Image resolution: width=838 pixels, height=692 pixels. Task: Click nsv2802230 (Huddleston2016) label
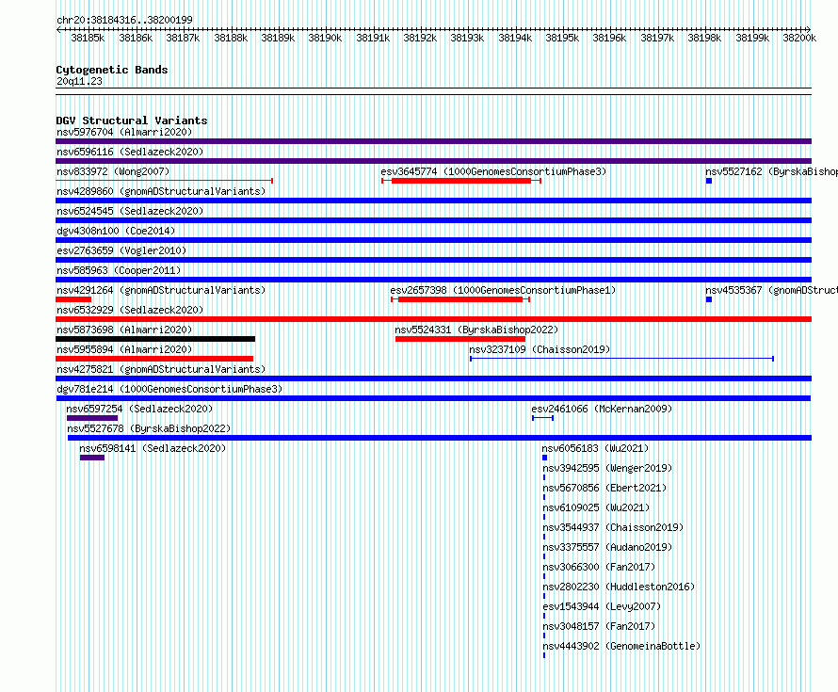(x=619, y=587)
